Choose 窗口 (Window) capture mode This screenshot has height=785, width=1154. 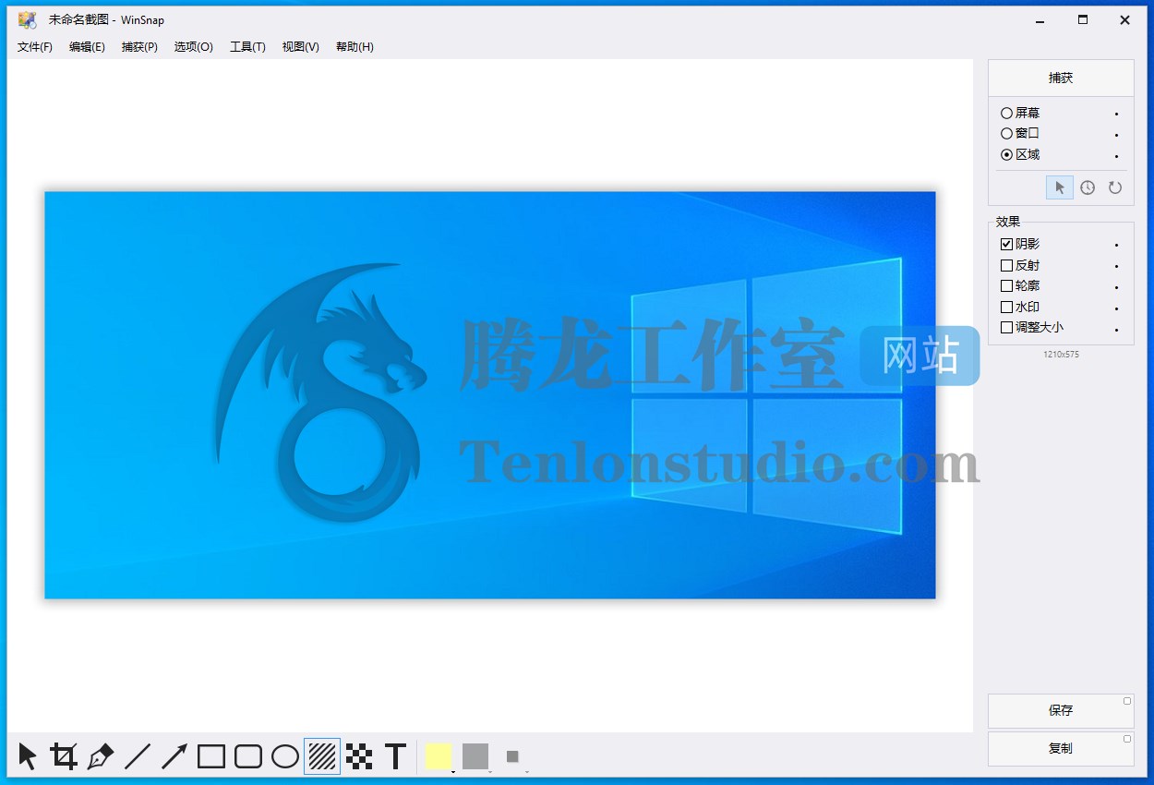coord(1020,133)
